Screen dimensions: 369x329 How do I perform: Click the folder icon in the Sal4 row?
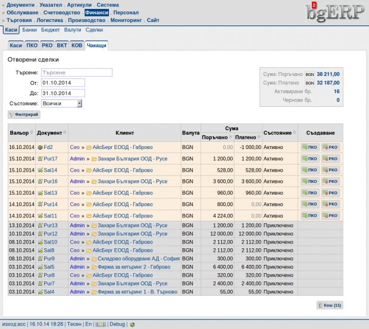point(94,292)
